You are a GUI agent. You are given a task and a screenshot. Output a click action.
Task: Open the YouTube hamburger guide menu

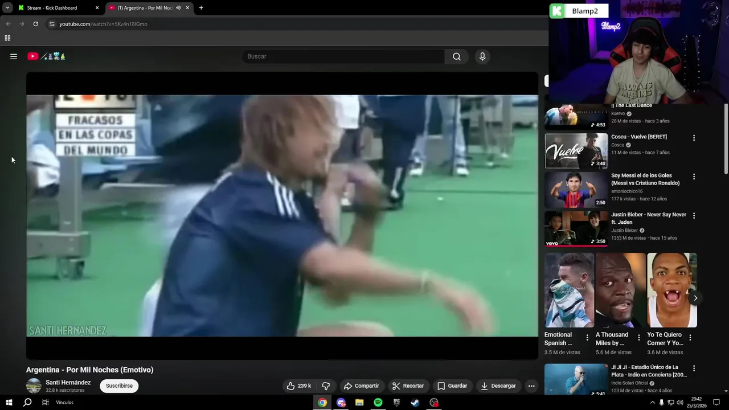14,56
